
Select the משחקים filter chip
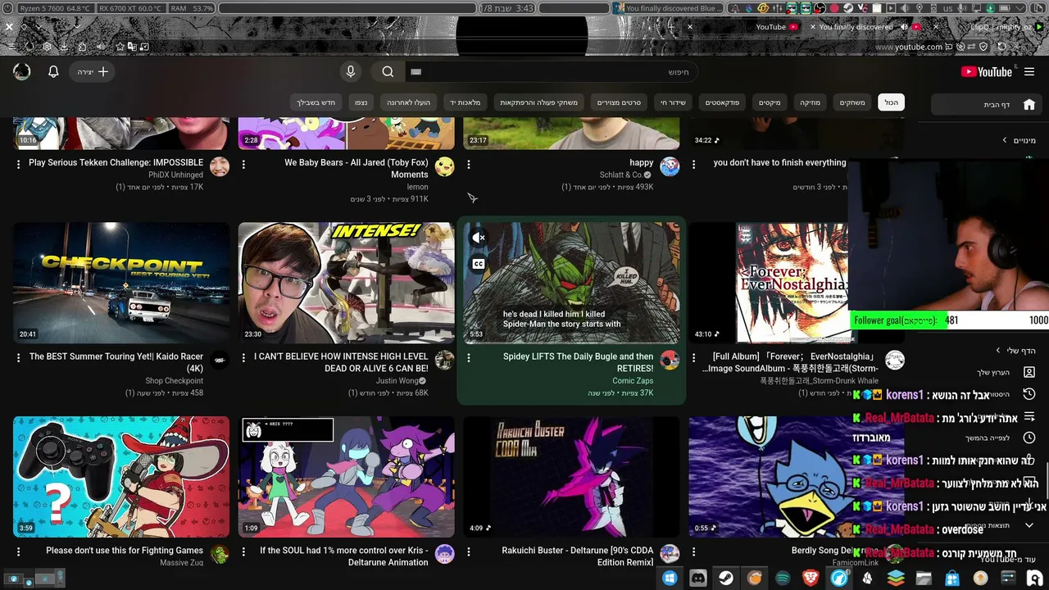tap(852, 102)
